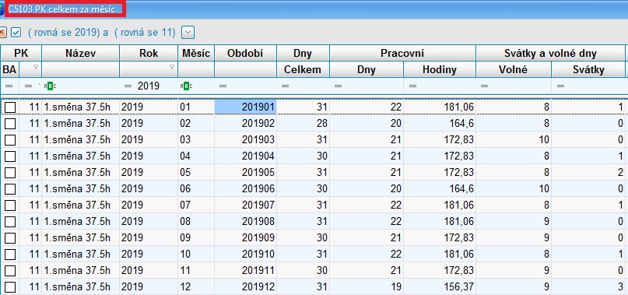Sort by the Rok column header

pos(149,53)
